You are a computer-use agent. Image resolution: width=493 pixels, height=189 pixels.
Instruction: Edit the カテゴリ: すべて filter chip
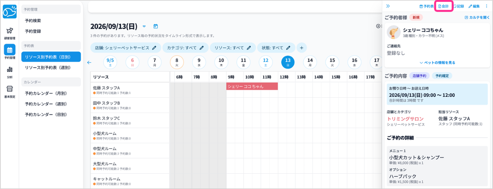[185, 48]
